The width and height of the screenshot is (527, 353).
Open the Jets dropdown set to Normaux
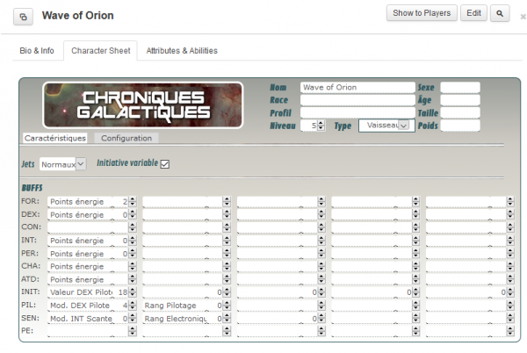pyautogui.click(x=62, y=164)
